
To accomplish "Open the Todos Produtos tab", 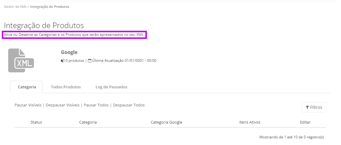I will tap(66, 87).
